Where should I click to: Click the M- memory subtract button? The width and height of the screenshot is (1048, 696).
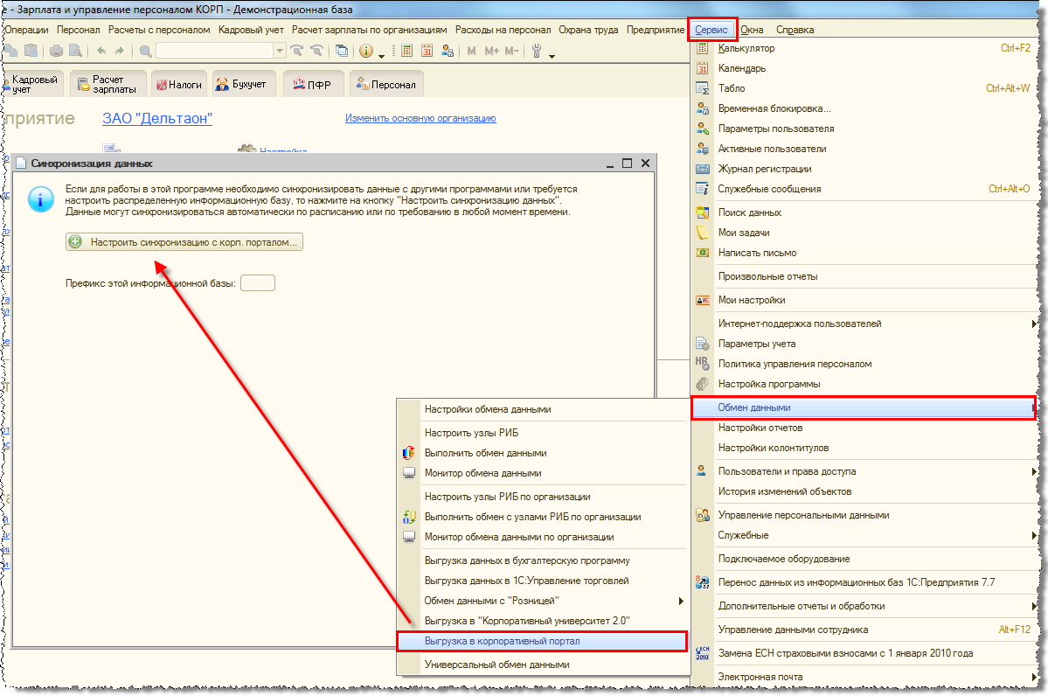[x=511, y=51]
